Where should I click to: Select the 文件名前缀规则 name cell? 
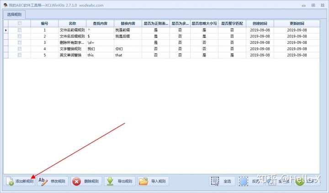72,30
